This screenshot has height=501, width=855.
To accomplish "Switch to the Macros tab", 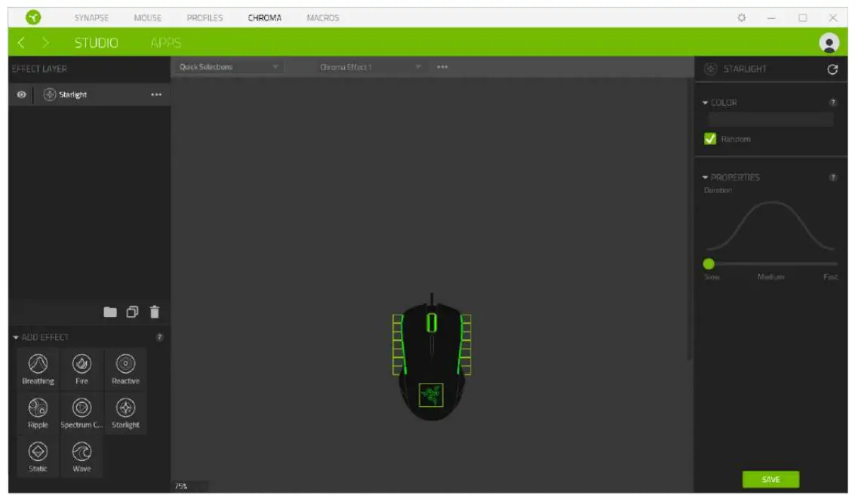I will click(x=323, y=18).
